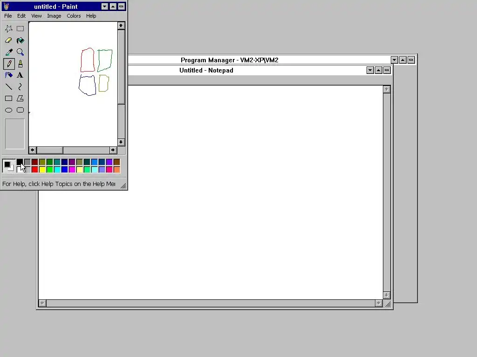
Task: Minimize Program Manager with its down-arrow button
Action: tap(394, 60)
